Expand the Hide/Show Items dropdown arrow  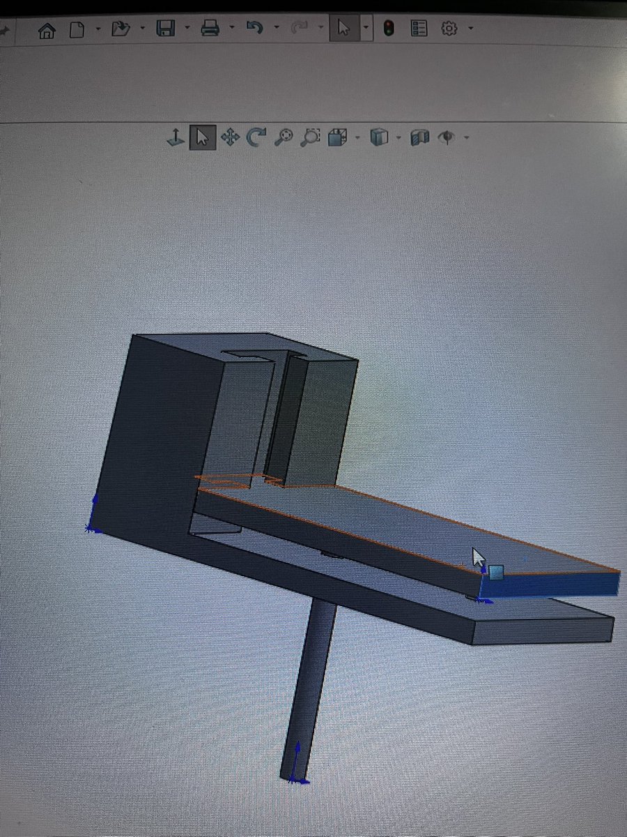465,137
